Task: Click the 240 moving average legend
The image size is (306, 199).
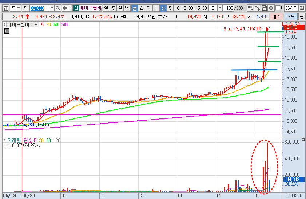Action: point(64,25)
